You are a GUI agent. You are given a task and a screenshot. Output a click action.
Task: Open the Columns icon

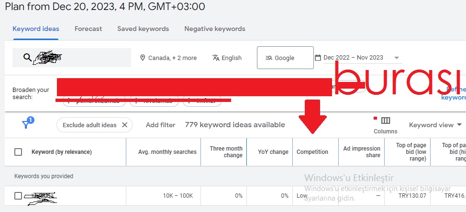(386, 121)
